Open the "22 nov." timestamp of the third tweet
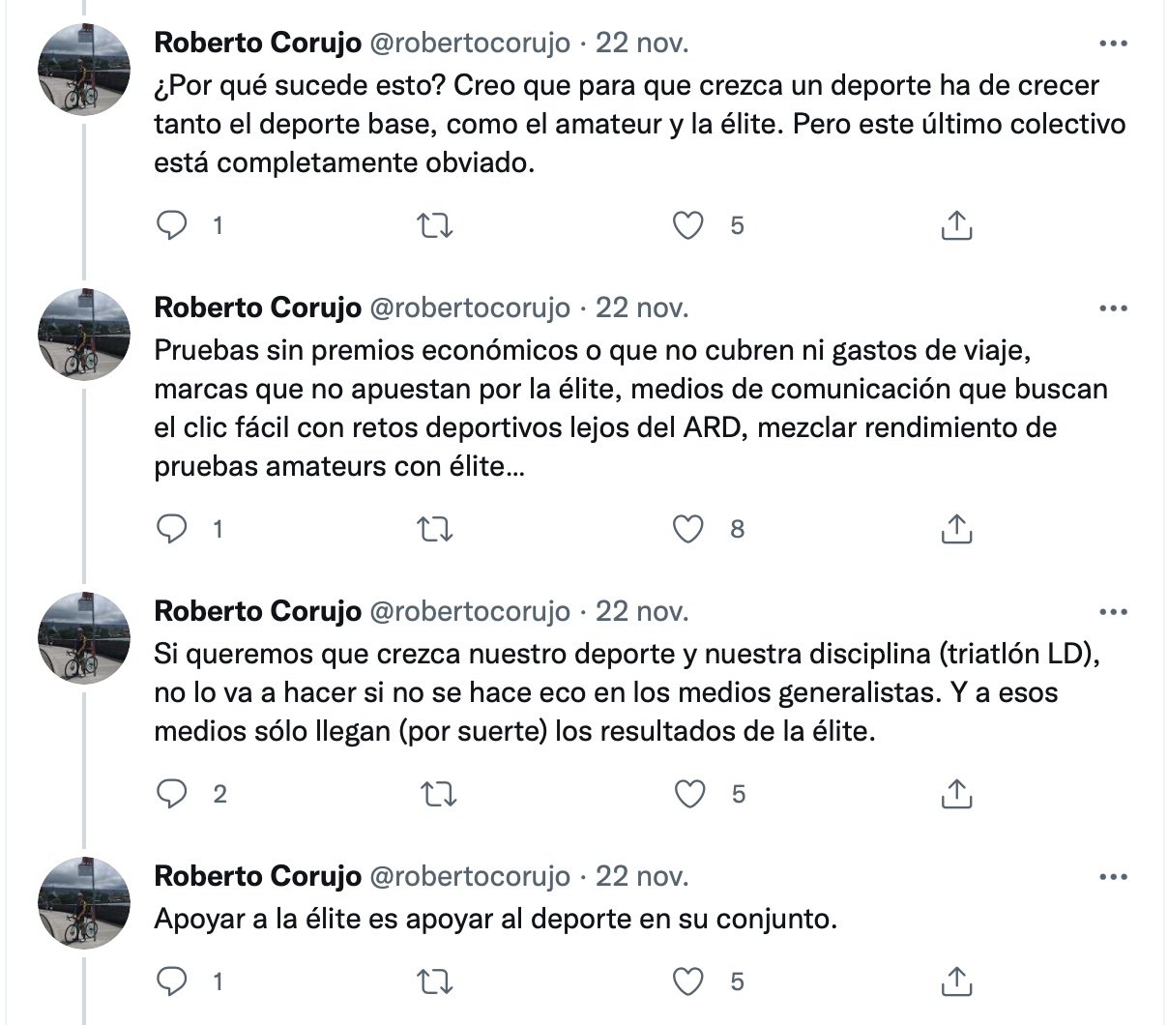 [642, 611]
